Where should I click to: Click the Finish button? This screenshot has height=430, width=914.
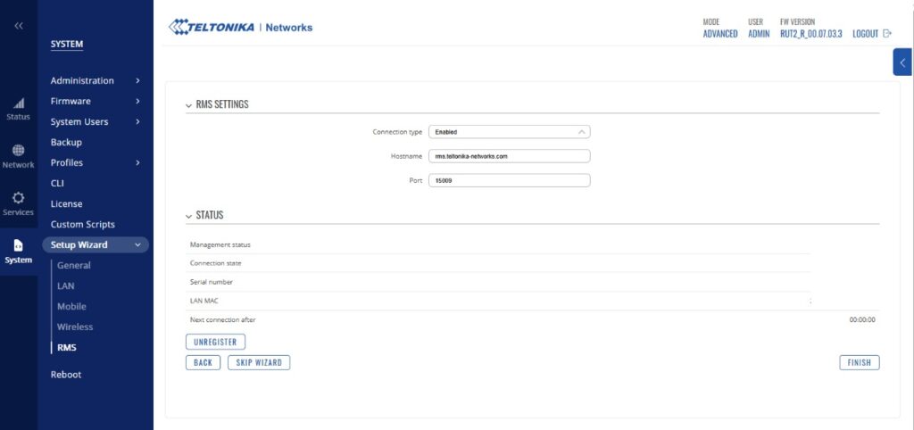(x=860, y=362)
